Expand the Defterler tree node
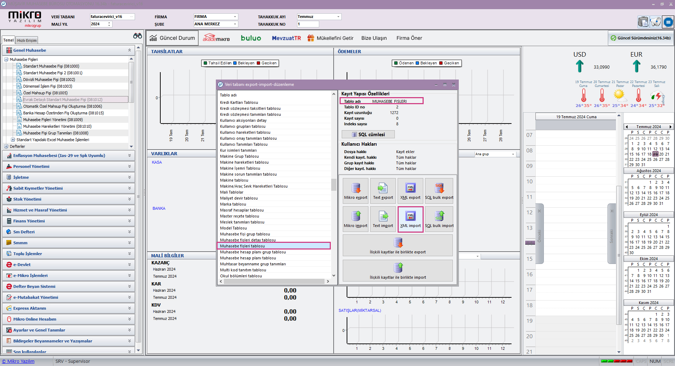This screenshot has height=366, width=675. tap(6, 146)
